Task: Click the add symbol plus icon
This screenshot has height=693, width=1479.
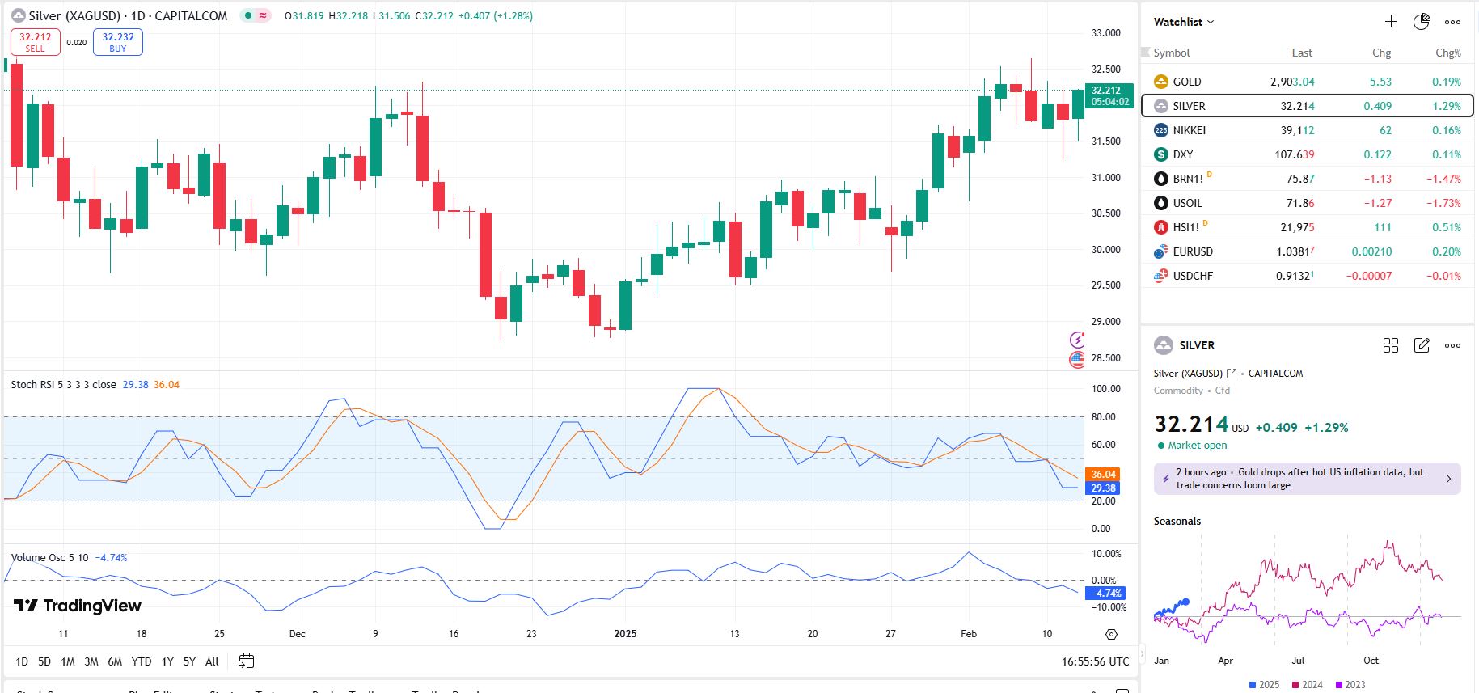Action: click(x=1391, y=22)
